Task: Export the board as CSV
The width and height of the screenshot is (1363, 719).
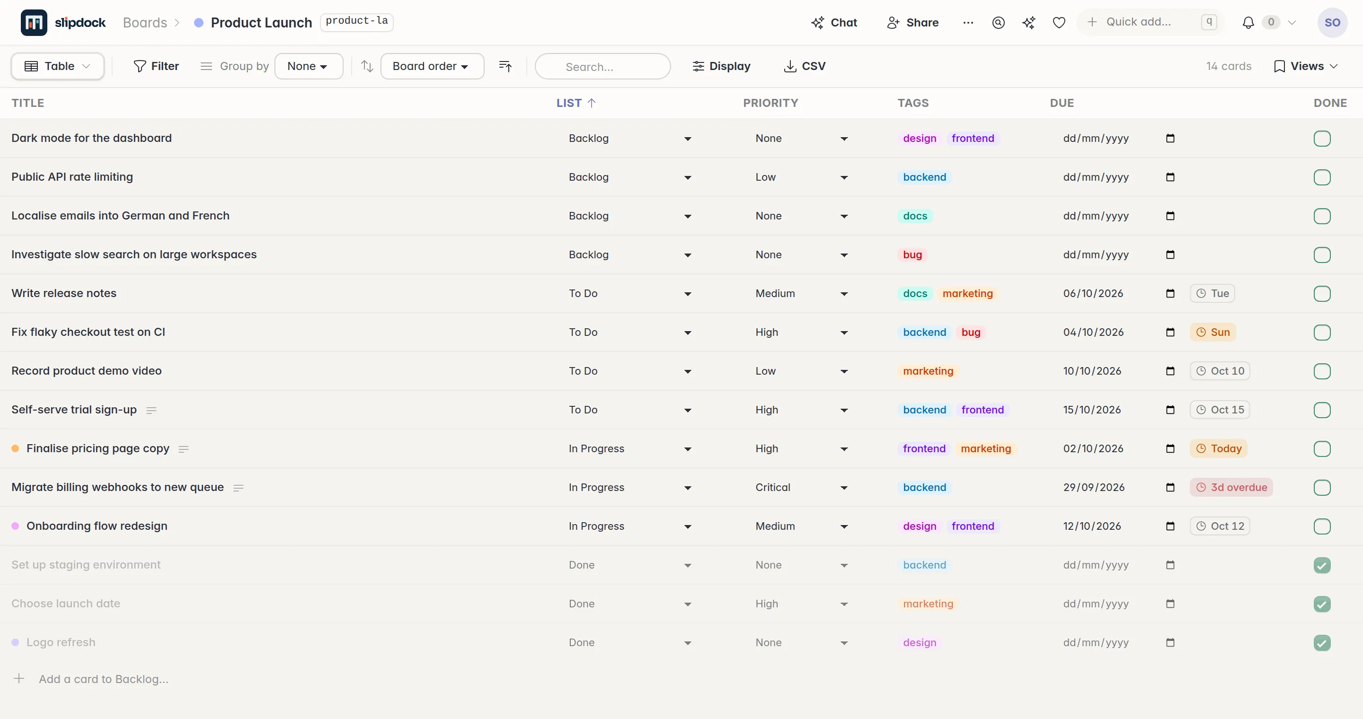Action: [x=804, y=66]
